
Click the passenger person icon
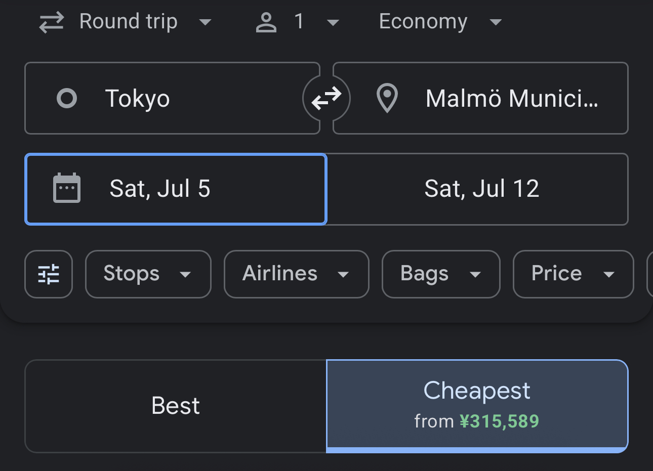tap(266, 22)
